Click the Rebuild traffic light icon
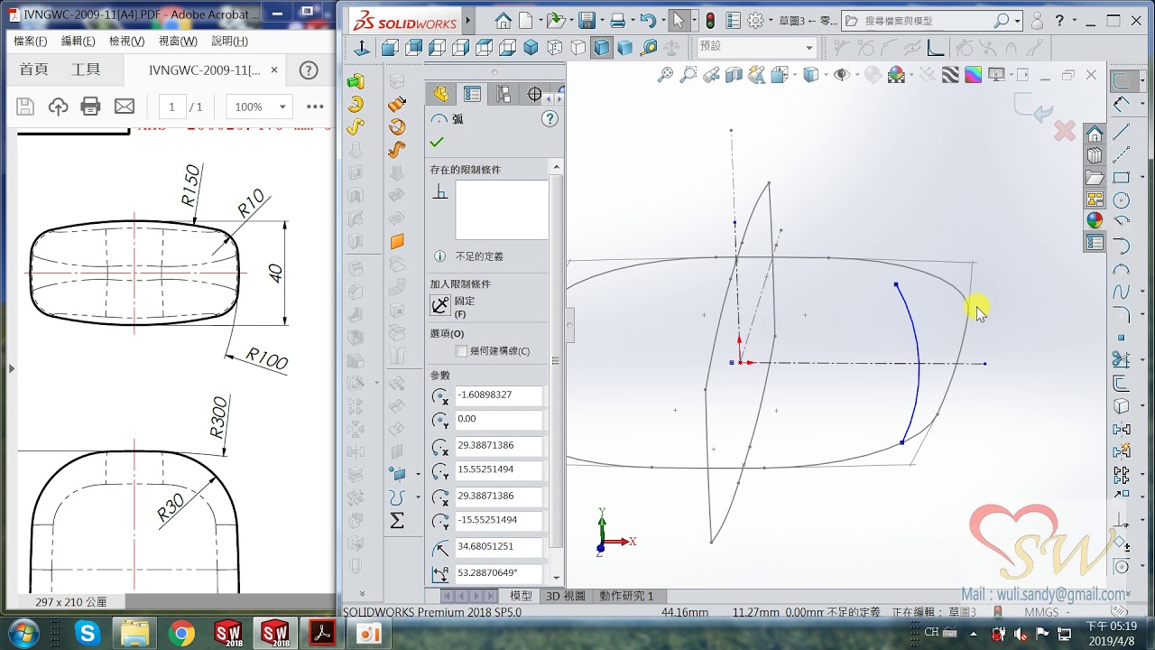The height and width of the screenshot is (650, 1155). [x=710, y=21]
